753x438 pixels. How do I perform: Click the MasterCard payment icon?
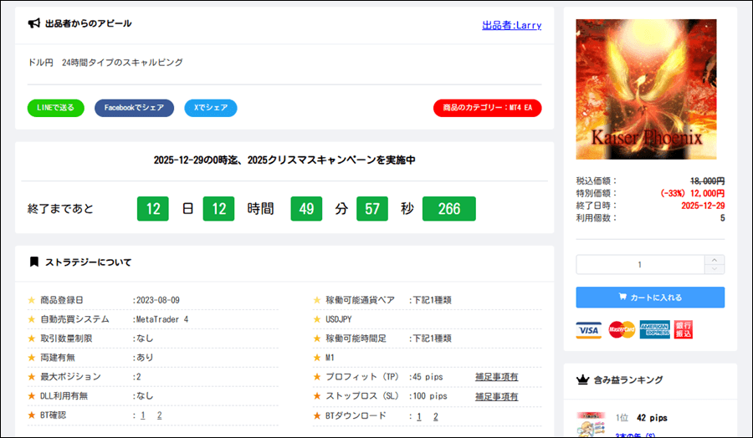(x=621, y=330)
